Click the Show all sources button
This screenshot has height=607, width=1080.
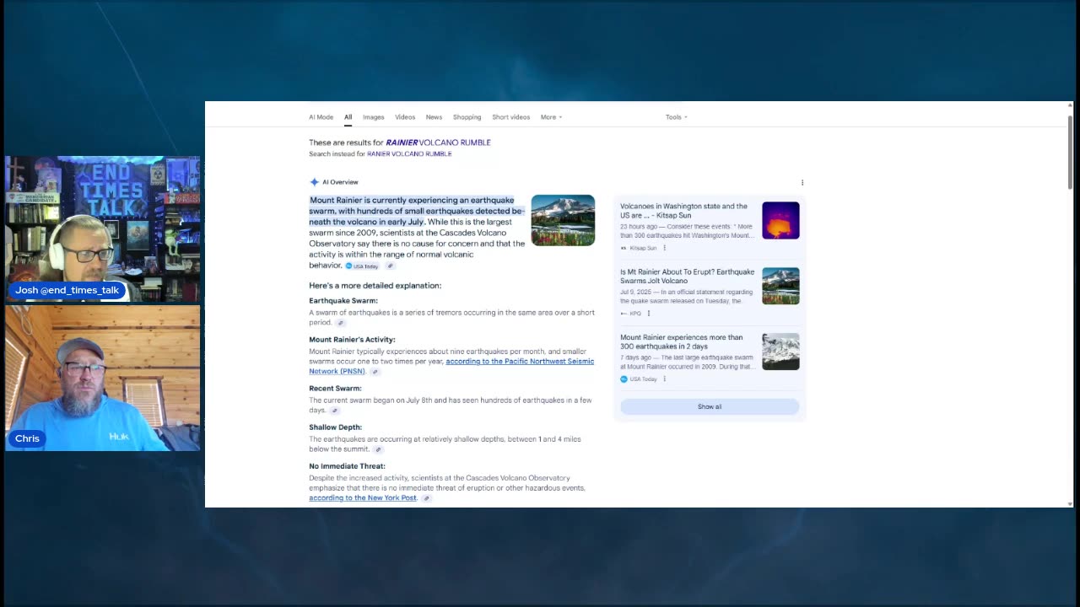pos(710,406)
